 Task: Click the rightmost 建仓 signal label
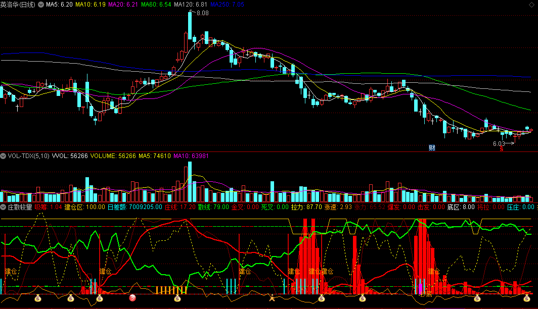point(434,271)
